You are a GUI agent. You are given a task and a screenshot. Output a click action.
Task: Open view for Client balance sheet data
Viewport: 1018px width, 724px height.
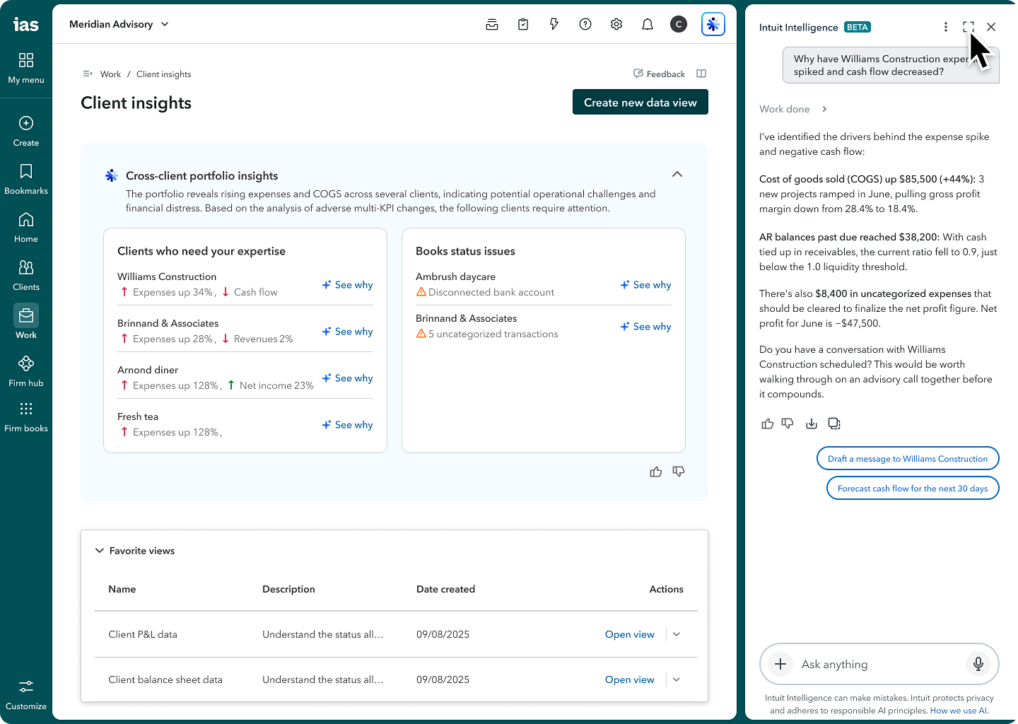[x=630, y=679]
